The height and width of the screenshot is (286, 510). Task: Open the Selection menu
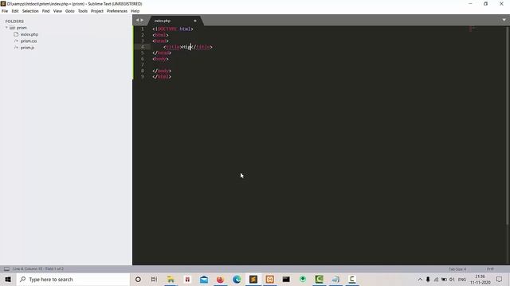[30, 11]
